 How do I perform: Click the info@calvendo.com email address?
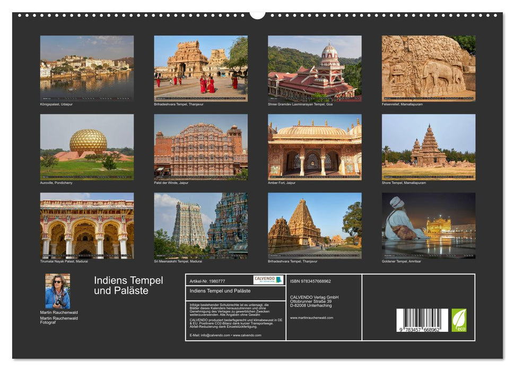pyautogui.click(x=213, y=336)
